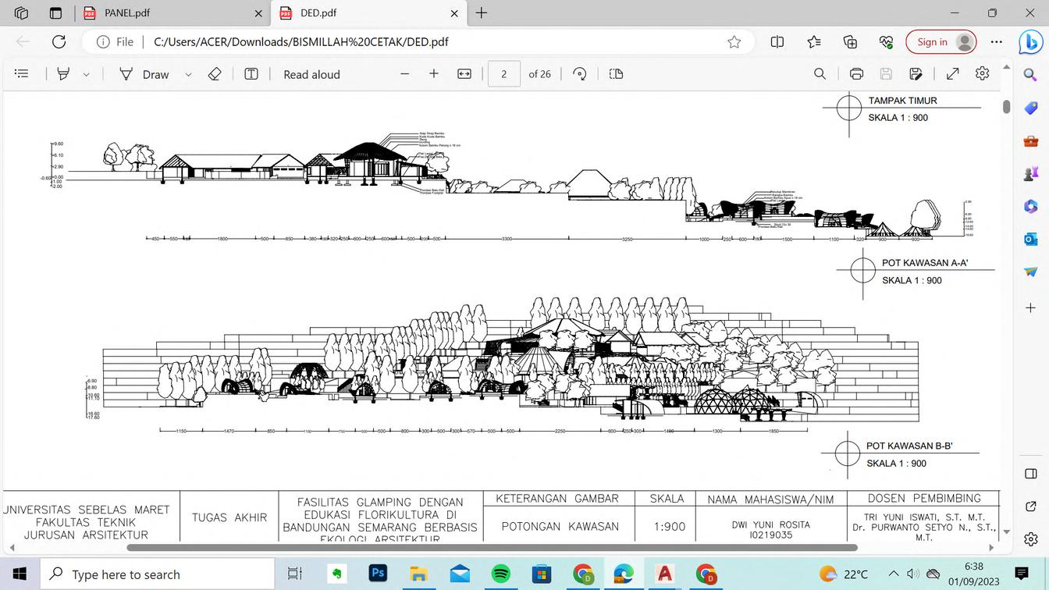Open Collections panel
The height and width of the screenshot is (590, 1049).
click(850, 42)
